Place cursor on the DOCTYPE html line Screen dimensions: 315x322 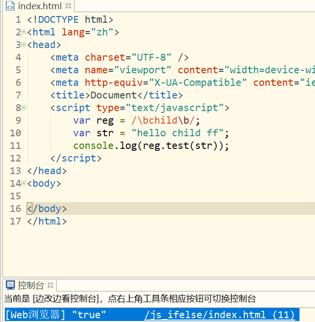click(70, 20)
